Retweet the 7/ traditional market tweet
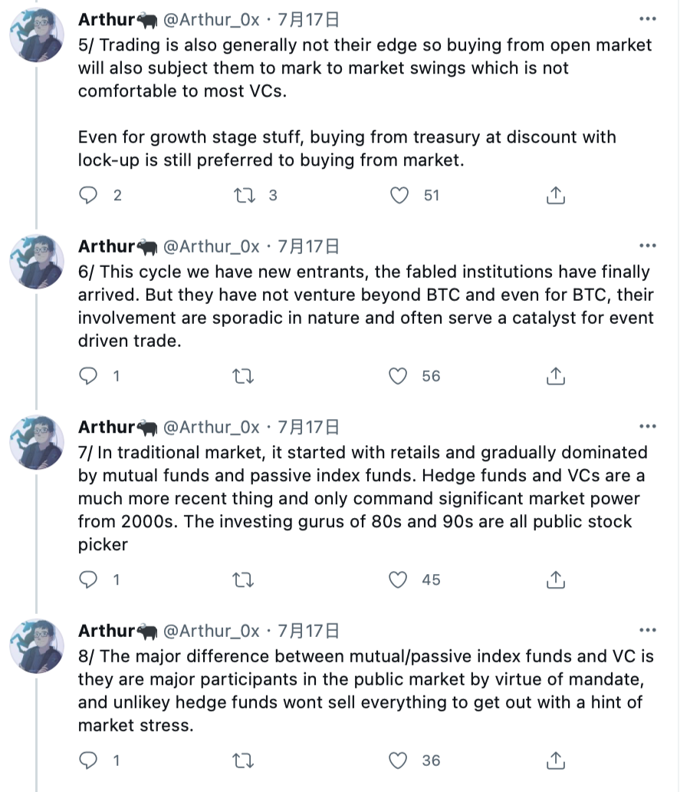The image size is (690, 792). pos(244,579)
